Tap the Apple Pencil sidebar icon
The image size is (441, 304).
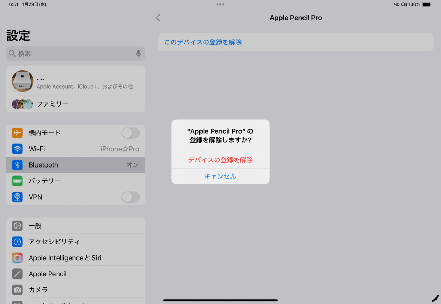tap(17, 274)
